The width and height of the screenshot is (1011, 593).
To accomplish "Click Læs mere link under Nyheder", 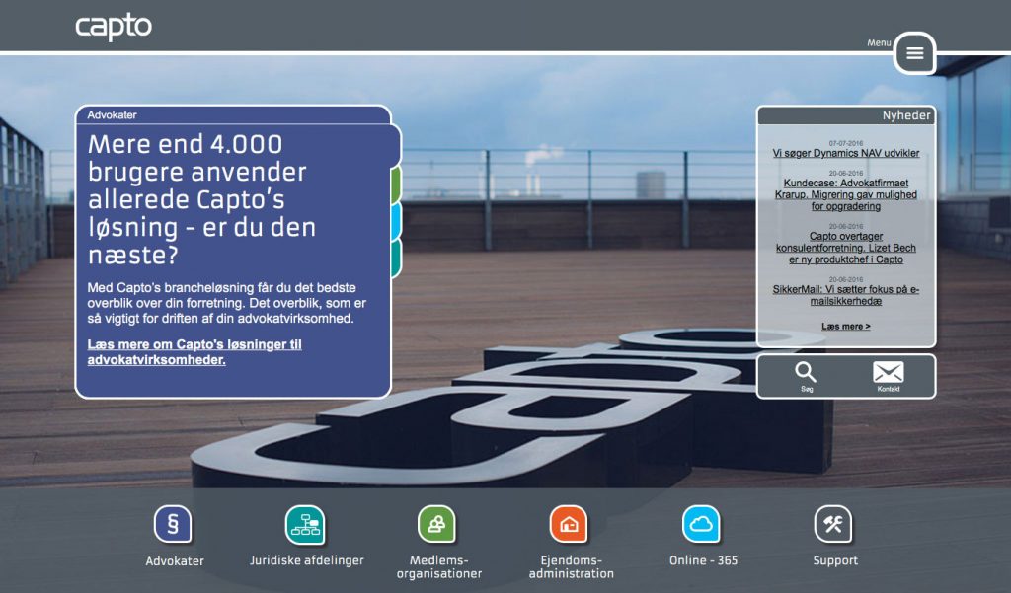I will point(846,327).
